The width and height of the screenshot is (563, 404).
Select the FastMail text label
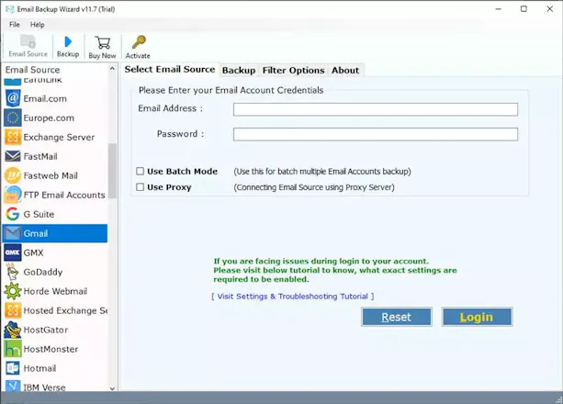[40, 157]
